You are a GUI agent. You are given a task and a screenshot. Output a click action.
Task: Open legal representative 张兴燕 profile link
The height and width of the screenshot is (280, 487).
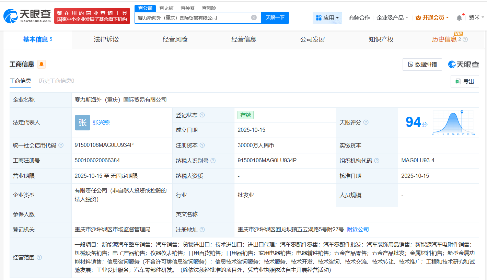(x=102, y=122)
